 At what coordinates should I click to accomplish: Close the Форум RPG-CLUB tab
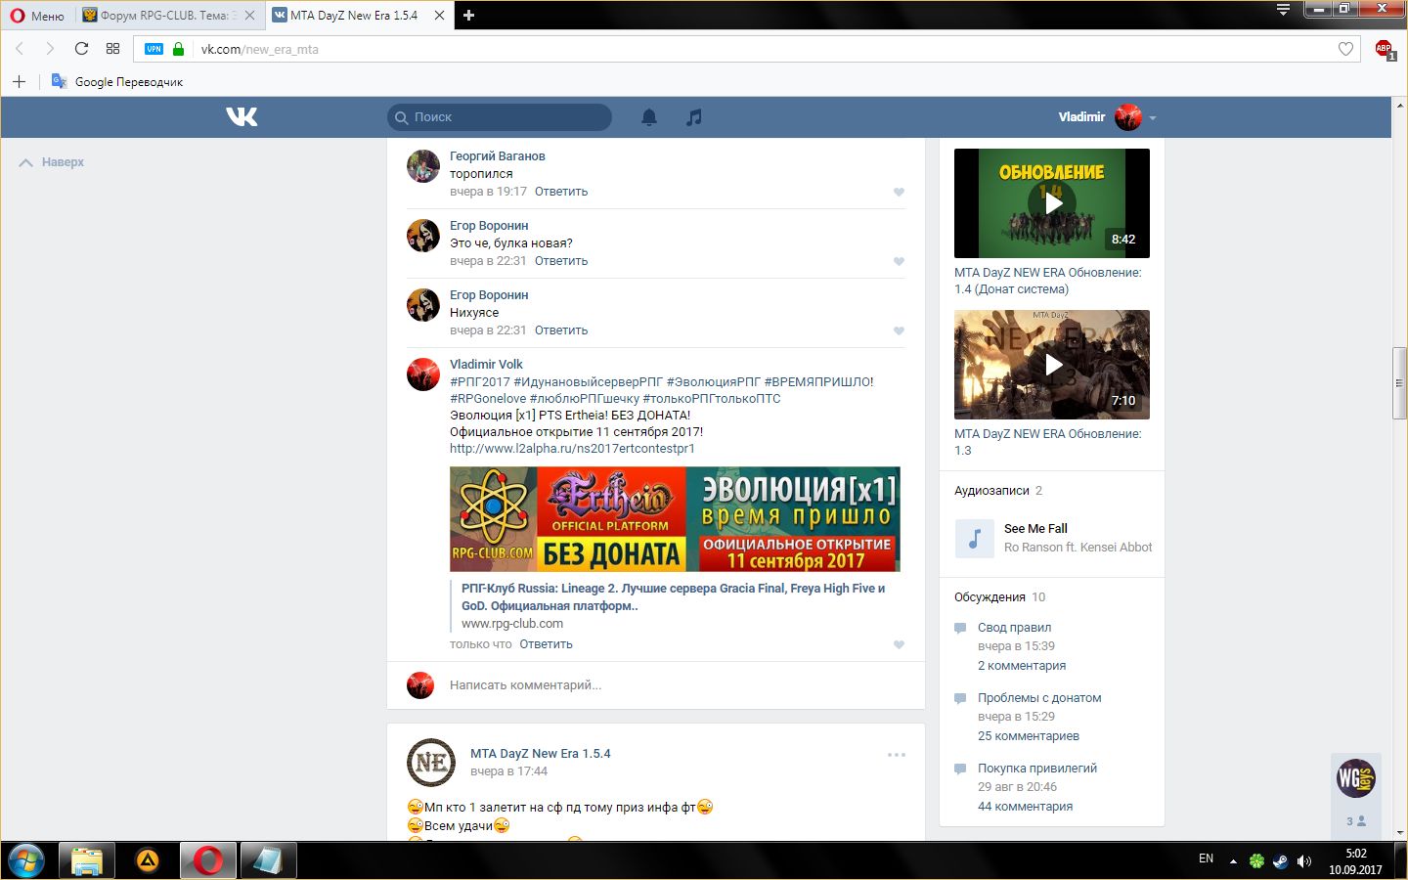[x=249, y=15]
